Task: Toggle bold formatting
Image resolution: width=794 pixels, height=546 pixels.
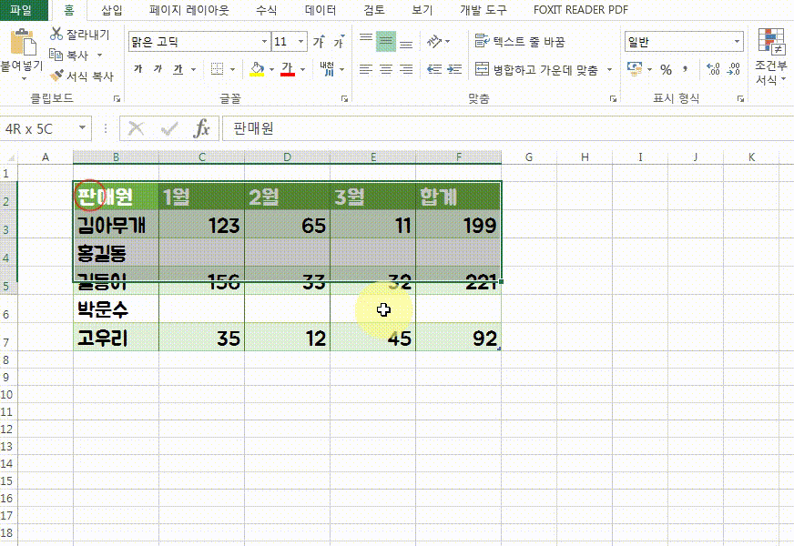Action: [x=138, y=69]
